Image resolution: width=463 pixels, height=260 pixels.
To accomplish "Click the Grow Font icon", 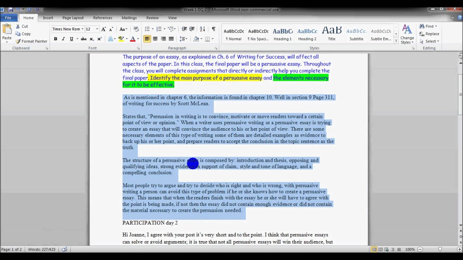I will pyautogui.click(x=103, y=29).
